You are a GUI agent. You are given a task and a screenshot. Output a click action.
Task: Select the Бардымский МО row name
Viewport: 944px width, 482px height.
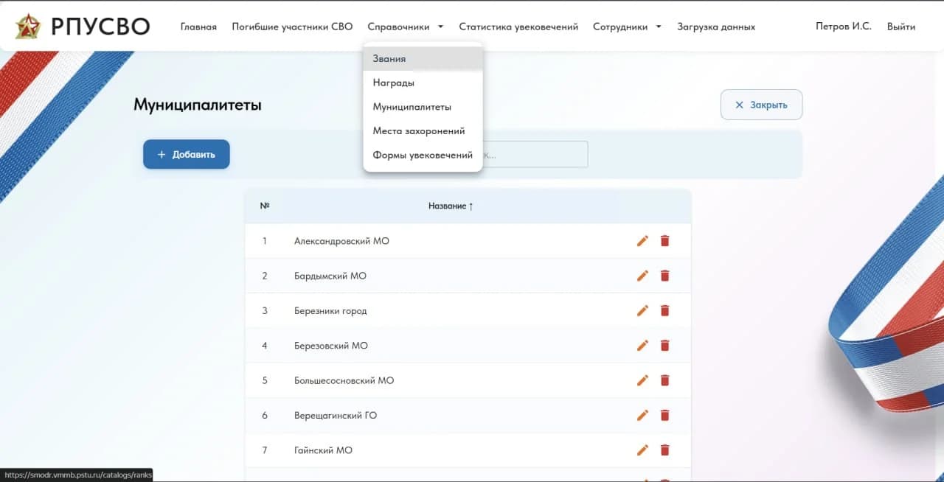click(x=330, y=276)
